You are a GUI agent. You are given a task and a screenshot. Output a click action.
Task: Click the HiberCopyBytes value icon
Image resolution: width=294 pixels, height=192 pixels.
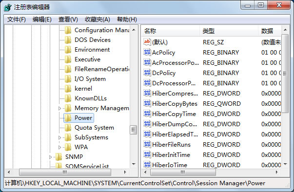click(147, 103)
